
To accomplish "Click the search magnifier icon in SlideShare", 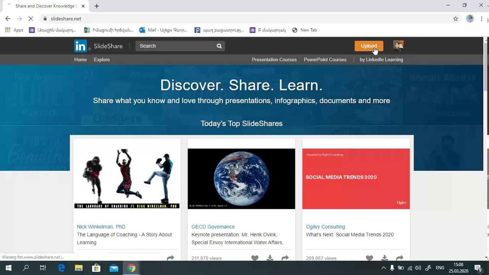I will pos(219,46).
